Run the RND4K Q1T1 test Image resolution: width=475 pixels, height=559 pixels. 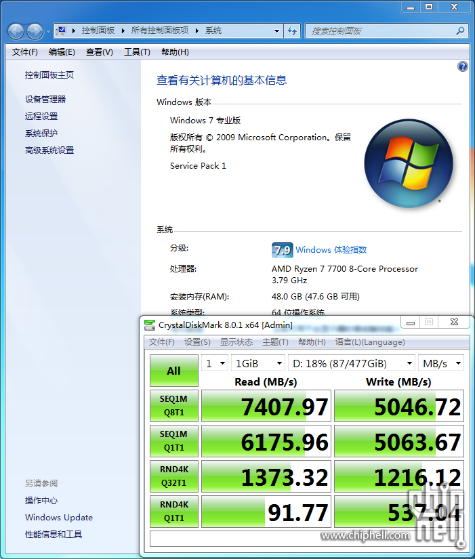tap(174, 511)
